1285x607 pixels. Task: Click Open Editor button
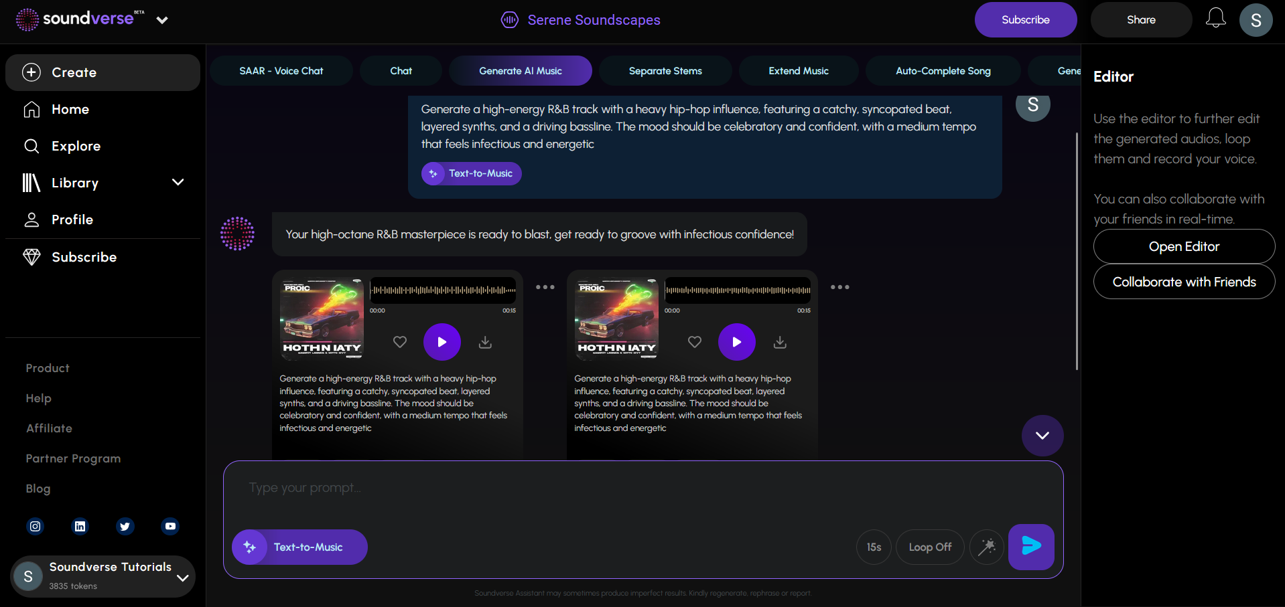1184,246
